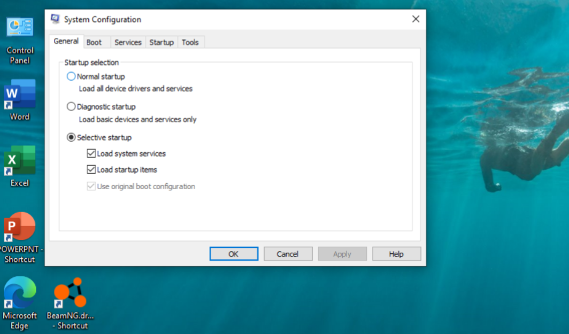Viewport: 569px width, 334px height.
Task: Disable Load startup items
Action: point(91,169)
